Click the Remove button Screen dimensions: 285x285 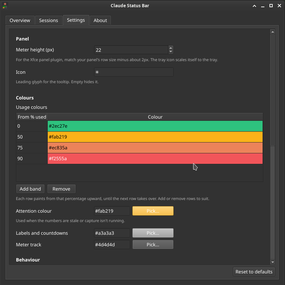(x=61, y=189)
